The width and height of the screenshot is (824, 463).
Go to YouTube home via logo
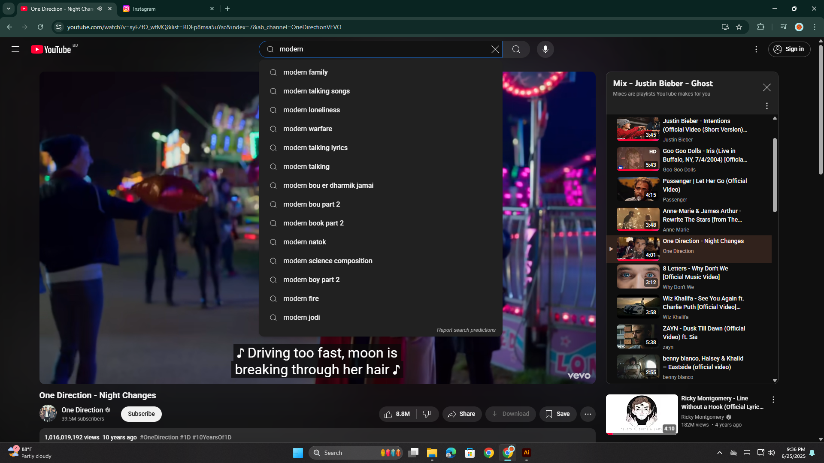point(51,49)
